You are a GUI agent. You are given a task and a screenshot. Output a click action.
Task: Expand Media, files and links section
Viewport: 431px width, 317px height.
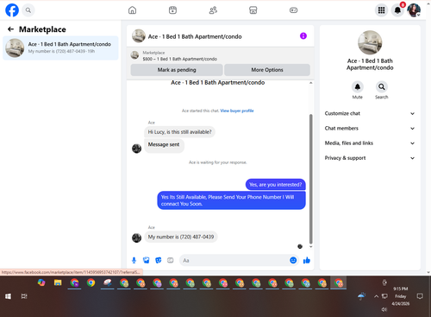pos(370,143)
